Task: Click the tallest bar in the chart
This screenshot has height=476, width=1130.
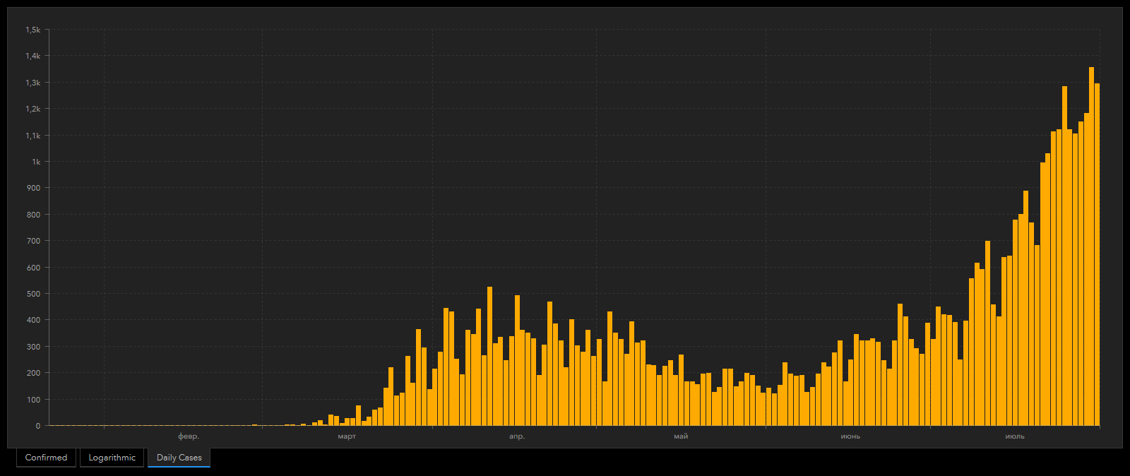Action: 1091,247
